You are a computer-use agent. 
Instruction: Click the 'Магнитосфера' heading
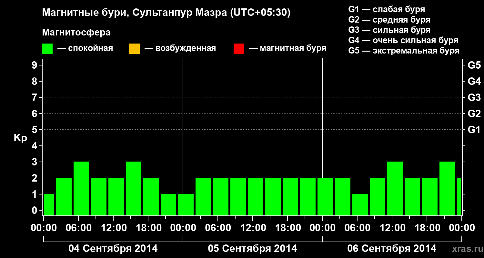[76, 33]
